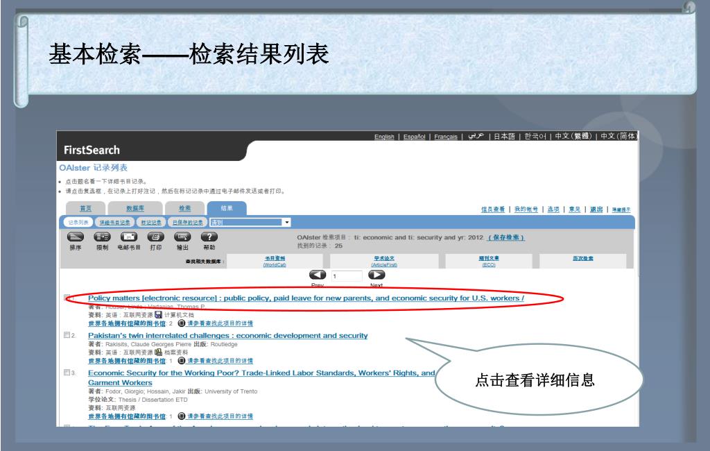The image size is (710, 451).
Task: Click the 打印 (print) icon
Action: (155, 237)
